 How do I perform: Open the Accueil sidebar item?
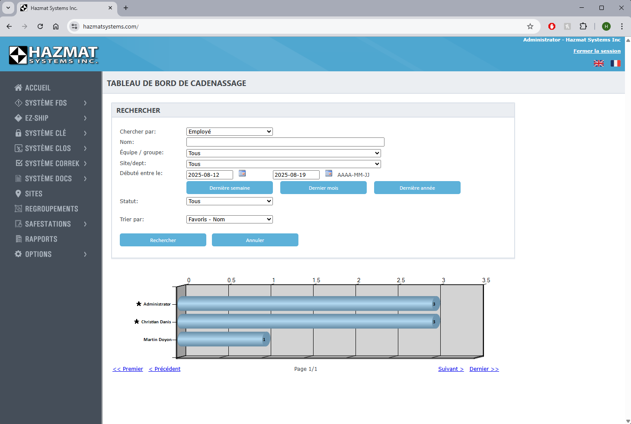[38, 88]
